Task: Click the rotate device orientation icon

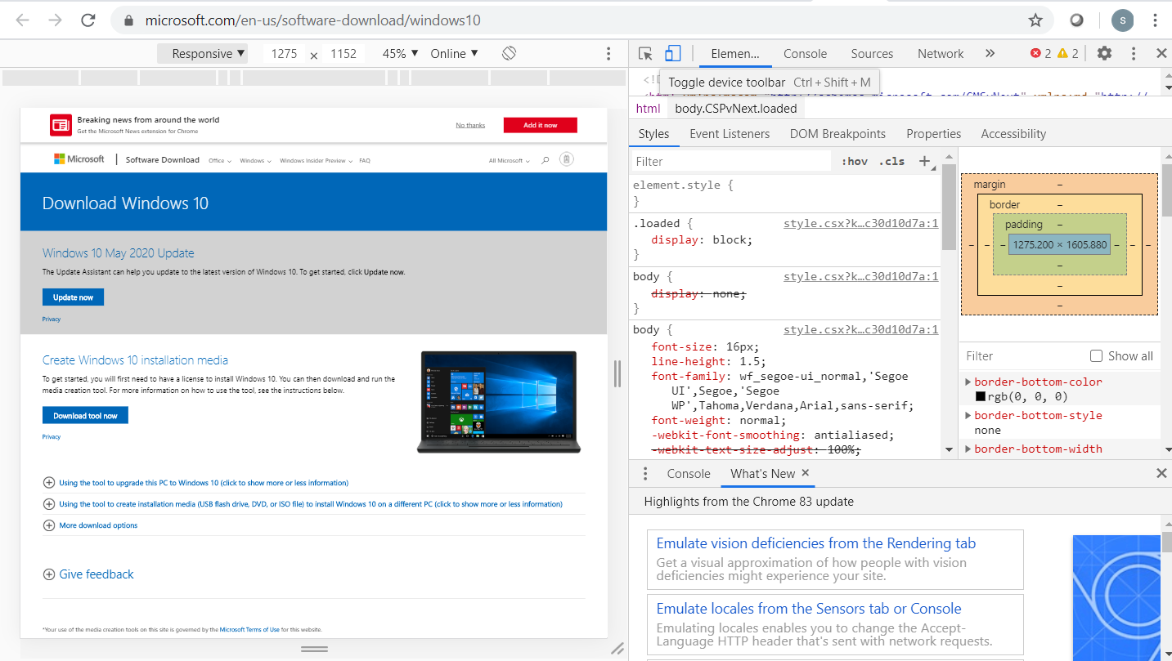Action: point(509,54)
